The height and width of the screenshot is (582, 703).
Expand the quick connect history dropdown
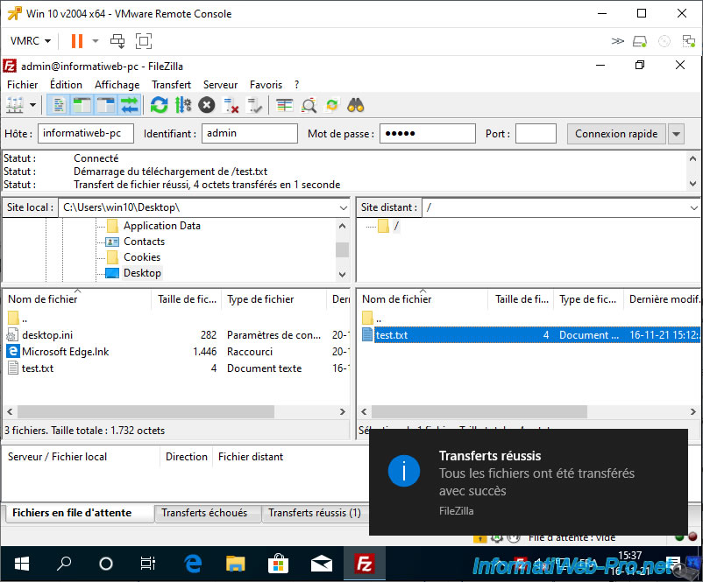pyautogui.click(x=676, y=134)
